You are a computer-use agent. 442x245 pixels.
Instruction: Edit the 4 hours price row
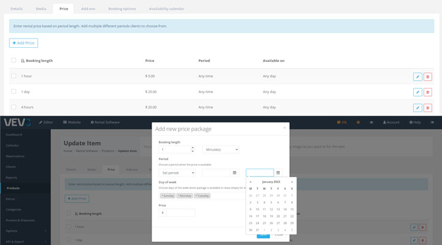(417, 107)
